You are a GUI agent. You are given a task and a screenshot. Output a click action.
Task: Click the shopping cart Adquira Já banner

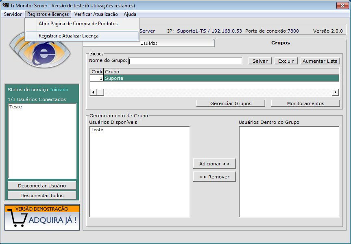42,218
